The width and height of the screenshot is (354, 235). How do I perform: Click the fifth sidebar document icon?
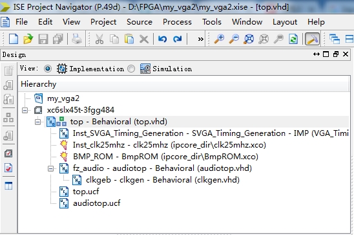(8, 135)
